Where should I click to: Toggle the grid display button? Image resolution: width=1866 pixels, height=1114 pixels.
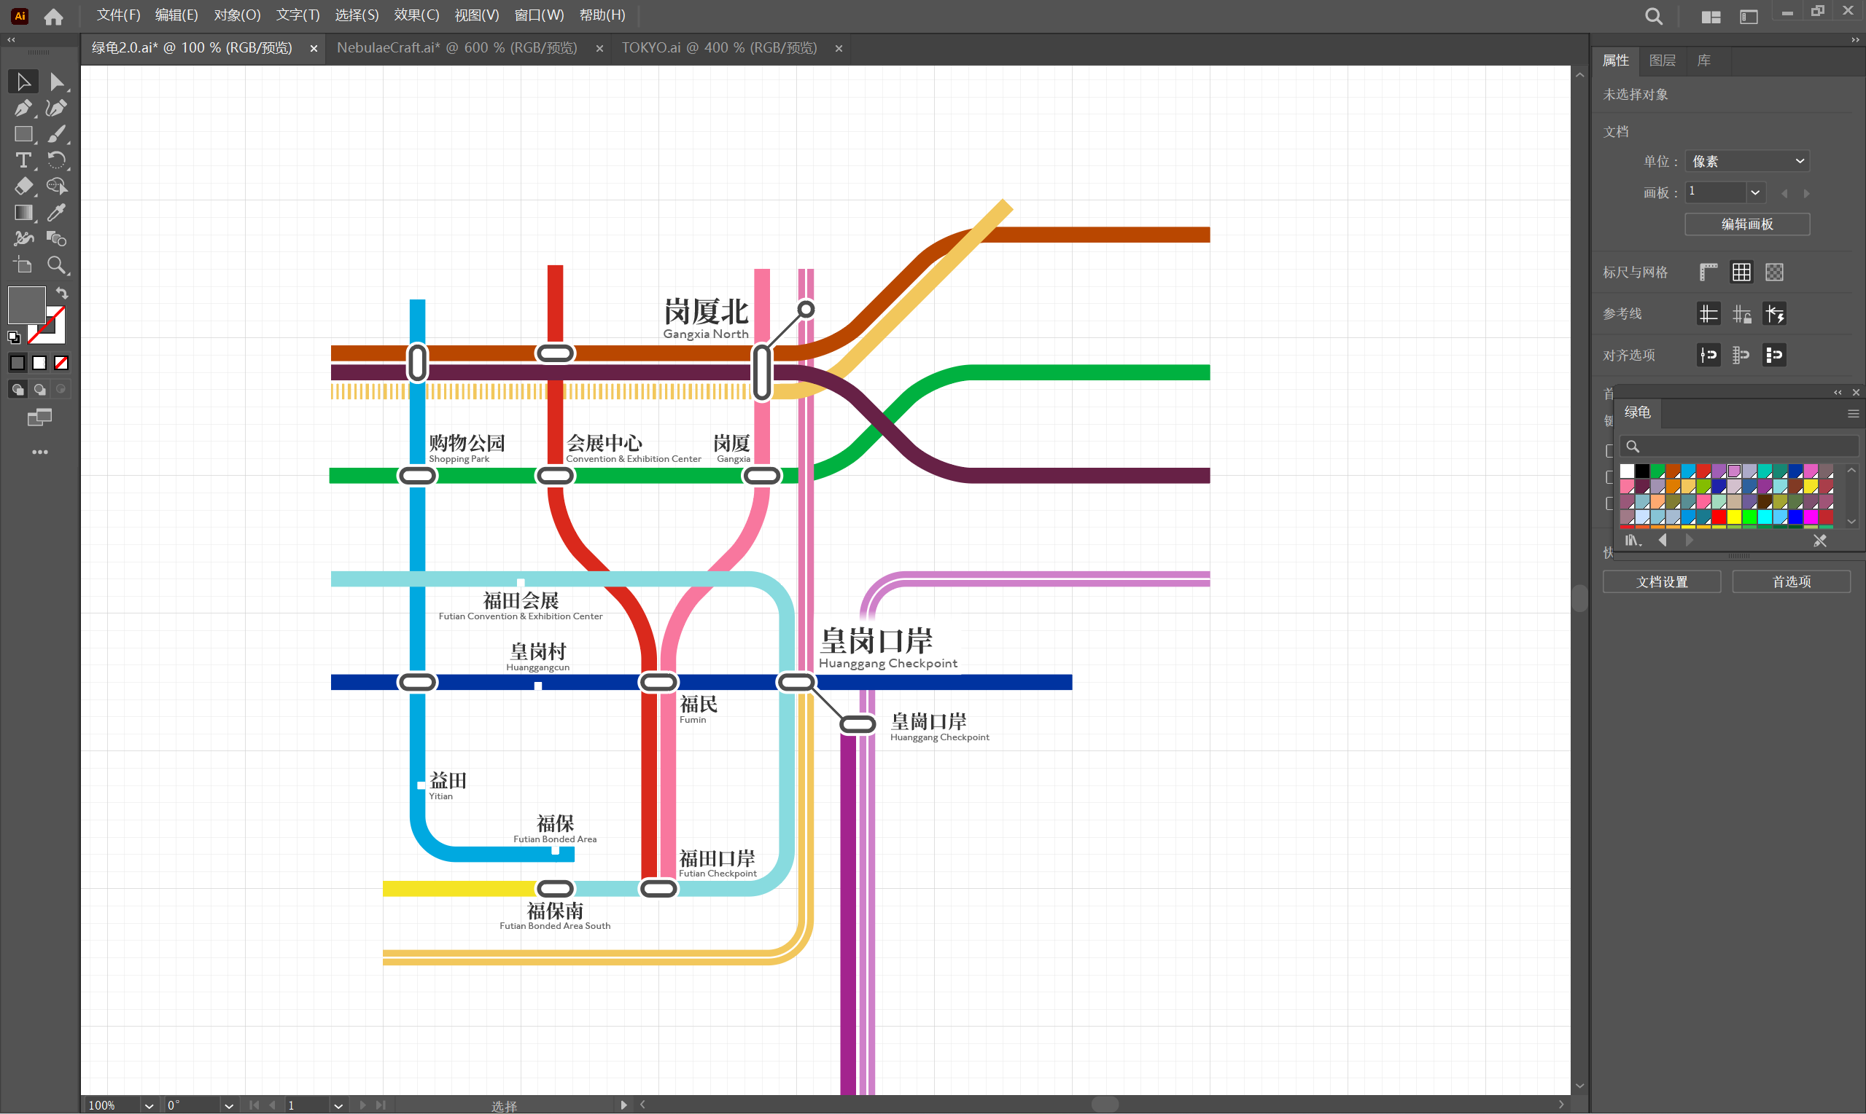(x=1741, y=272)
